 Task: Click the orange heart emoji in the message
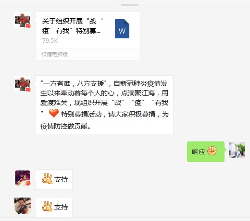pyautogui.click(x=54, y=113)
